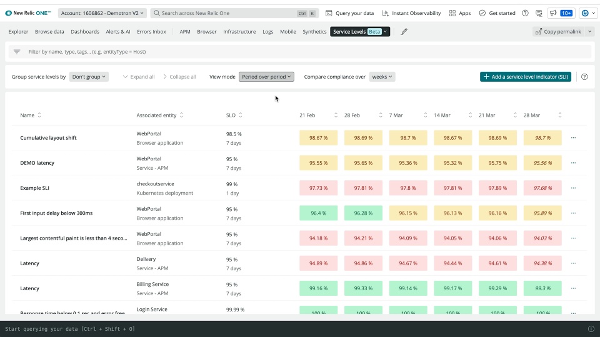
Task: Expand Service Levels Beta dropdown
Action: tap(385, 32)
